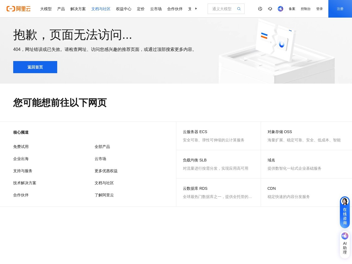
Task: Open the 了解阿里云 link
Action: (x=104, y=195)
